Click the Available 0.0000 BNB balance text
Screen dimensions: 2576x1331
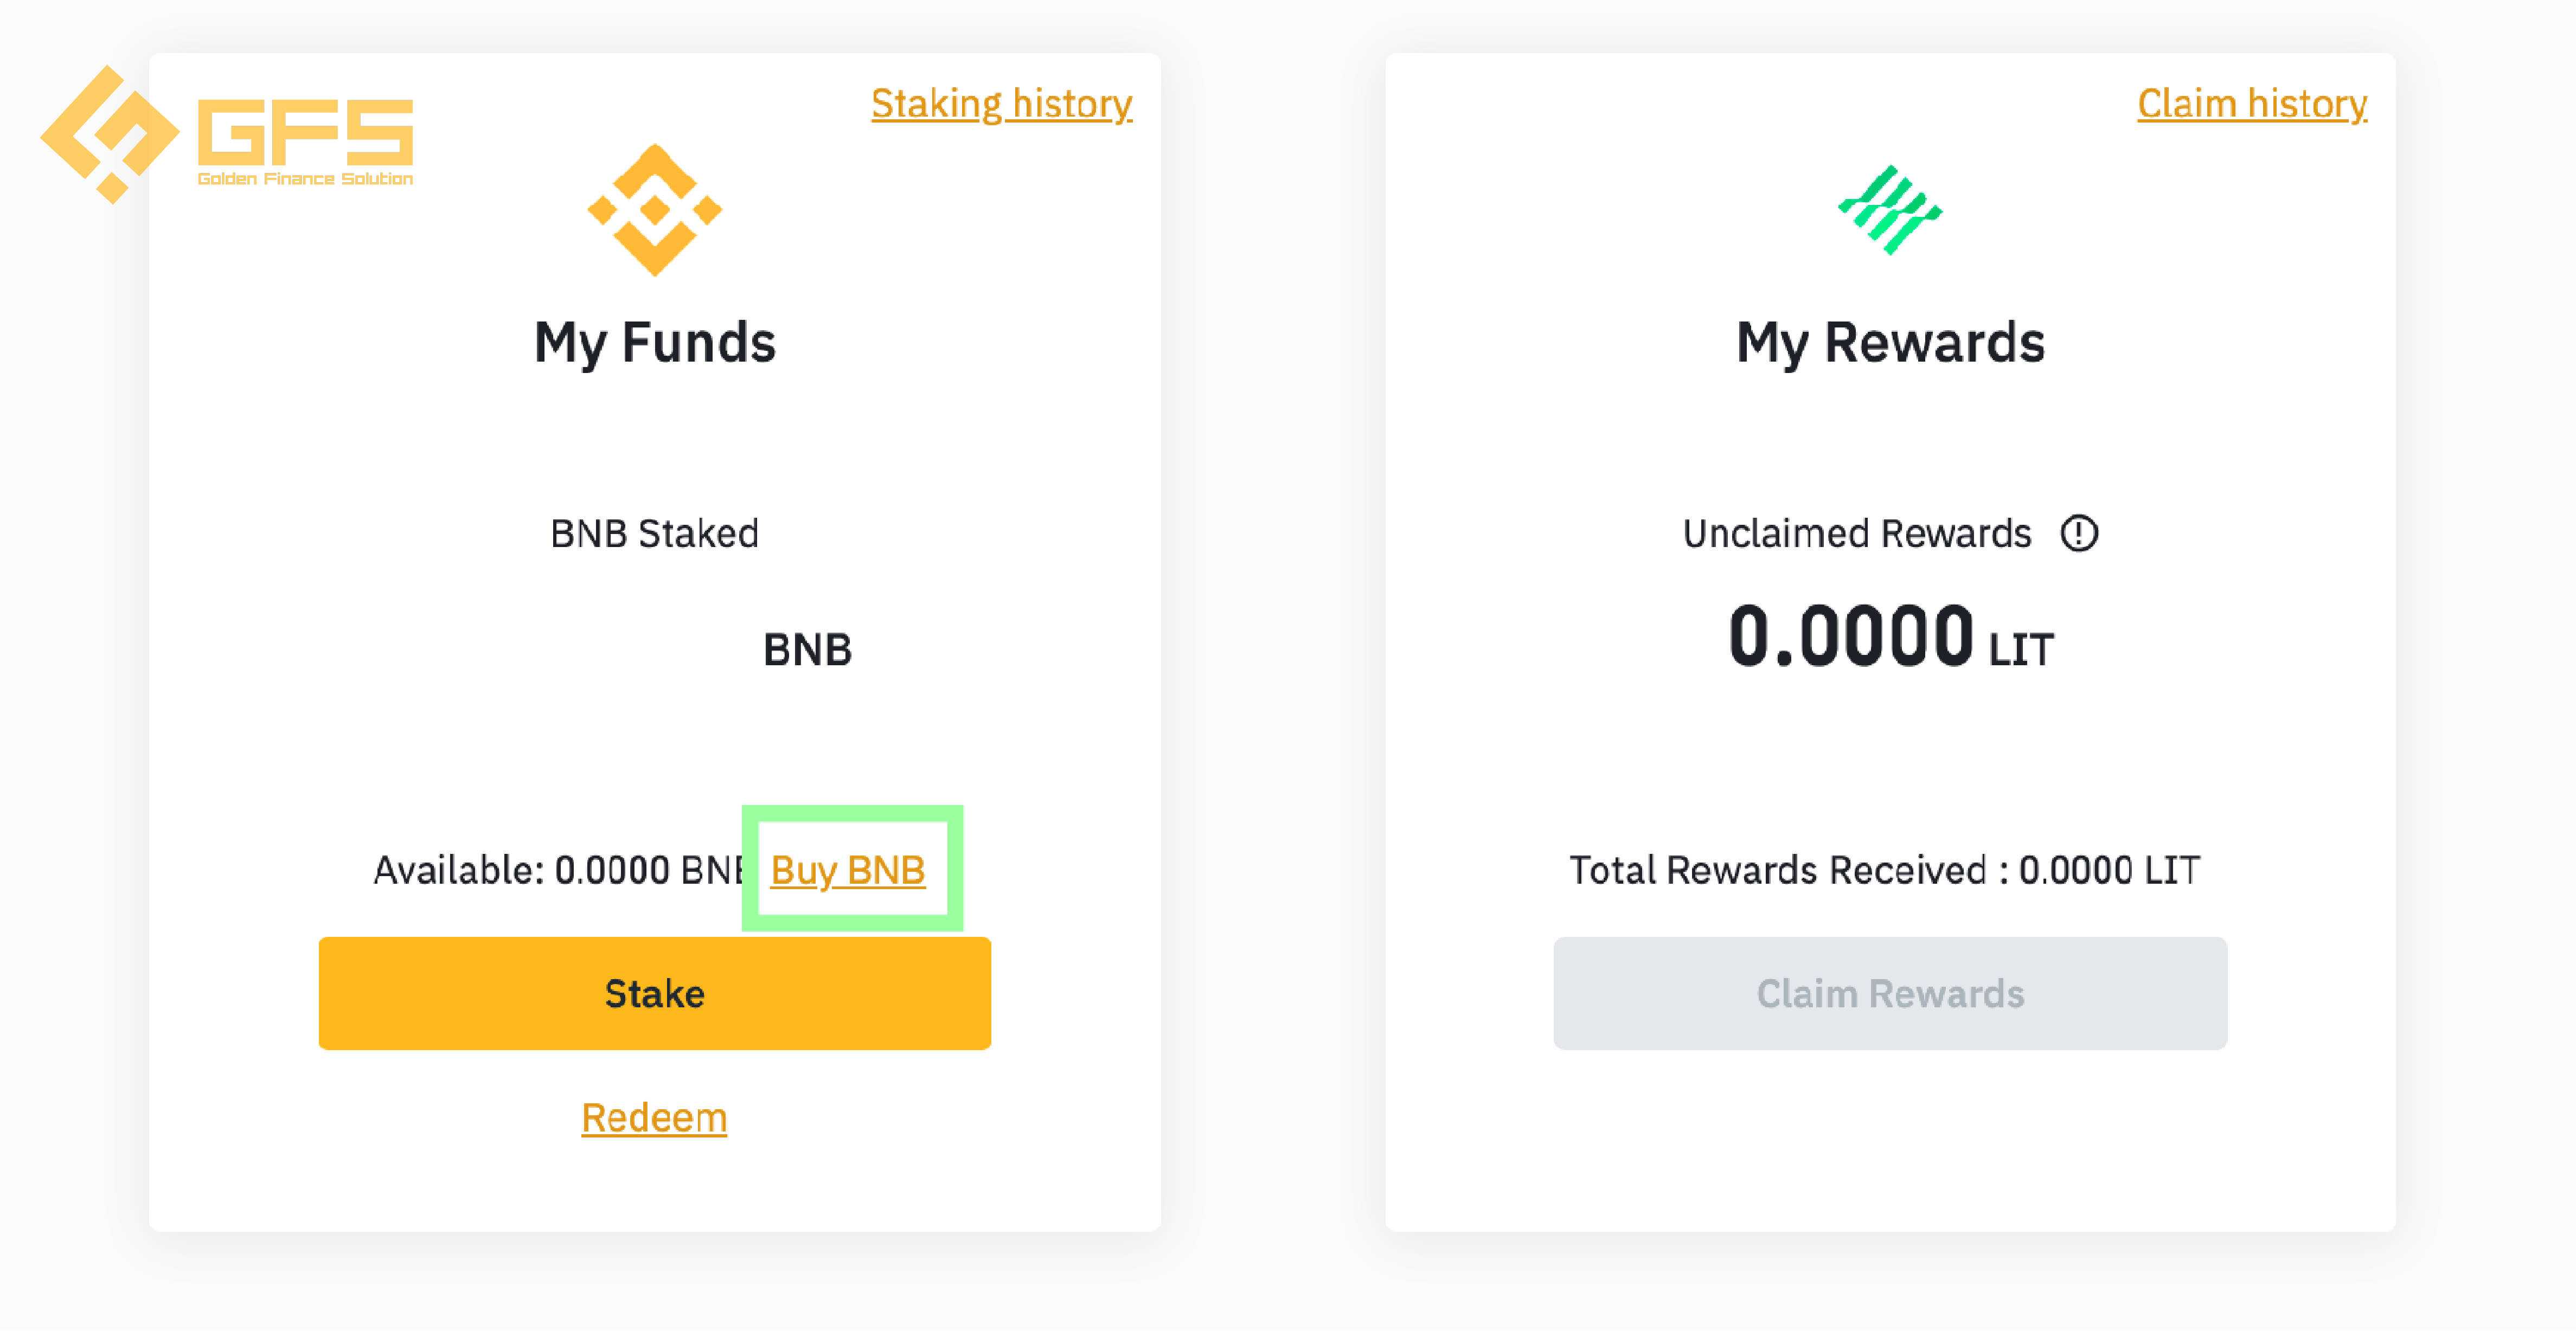pos(558,869)
